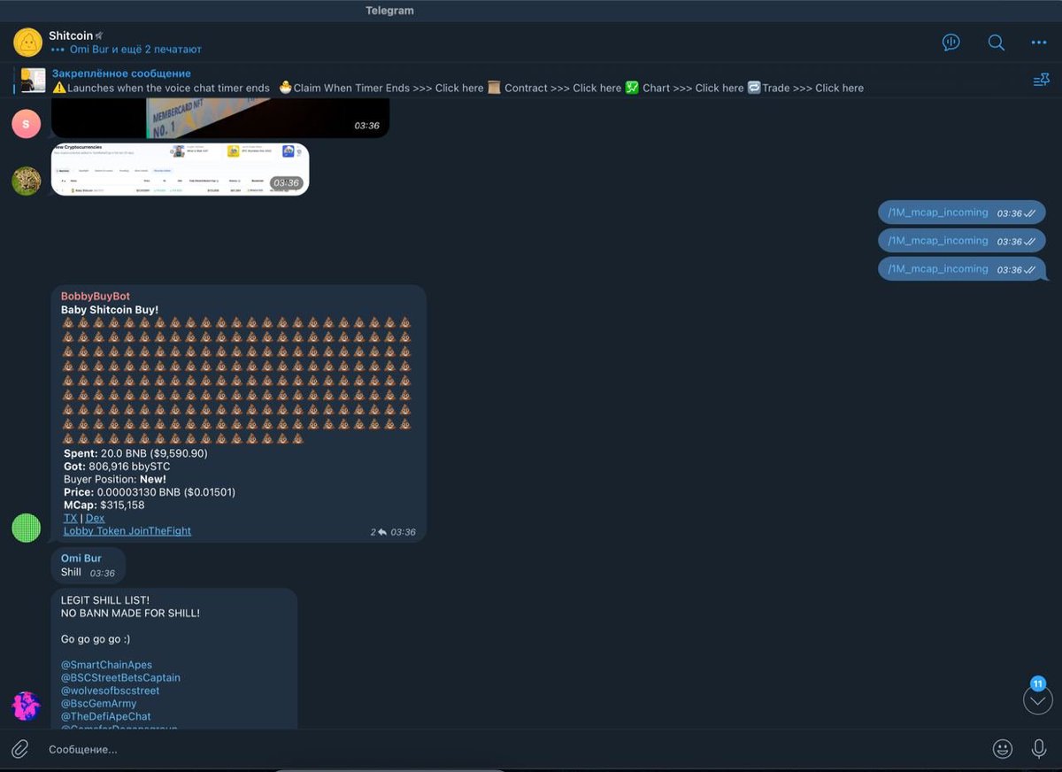This screenshot has height=772, width=1062.
Task: Click the 'Buyer Position: New!' line
Action: point(115,479)
